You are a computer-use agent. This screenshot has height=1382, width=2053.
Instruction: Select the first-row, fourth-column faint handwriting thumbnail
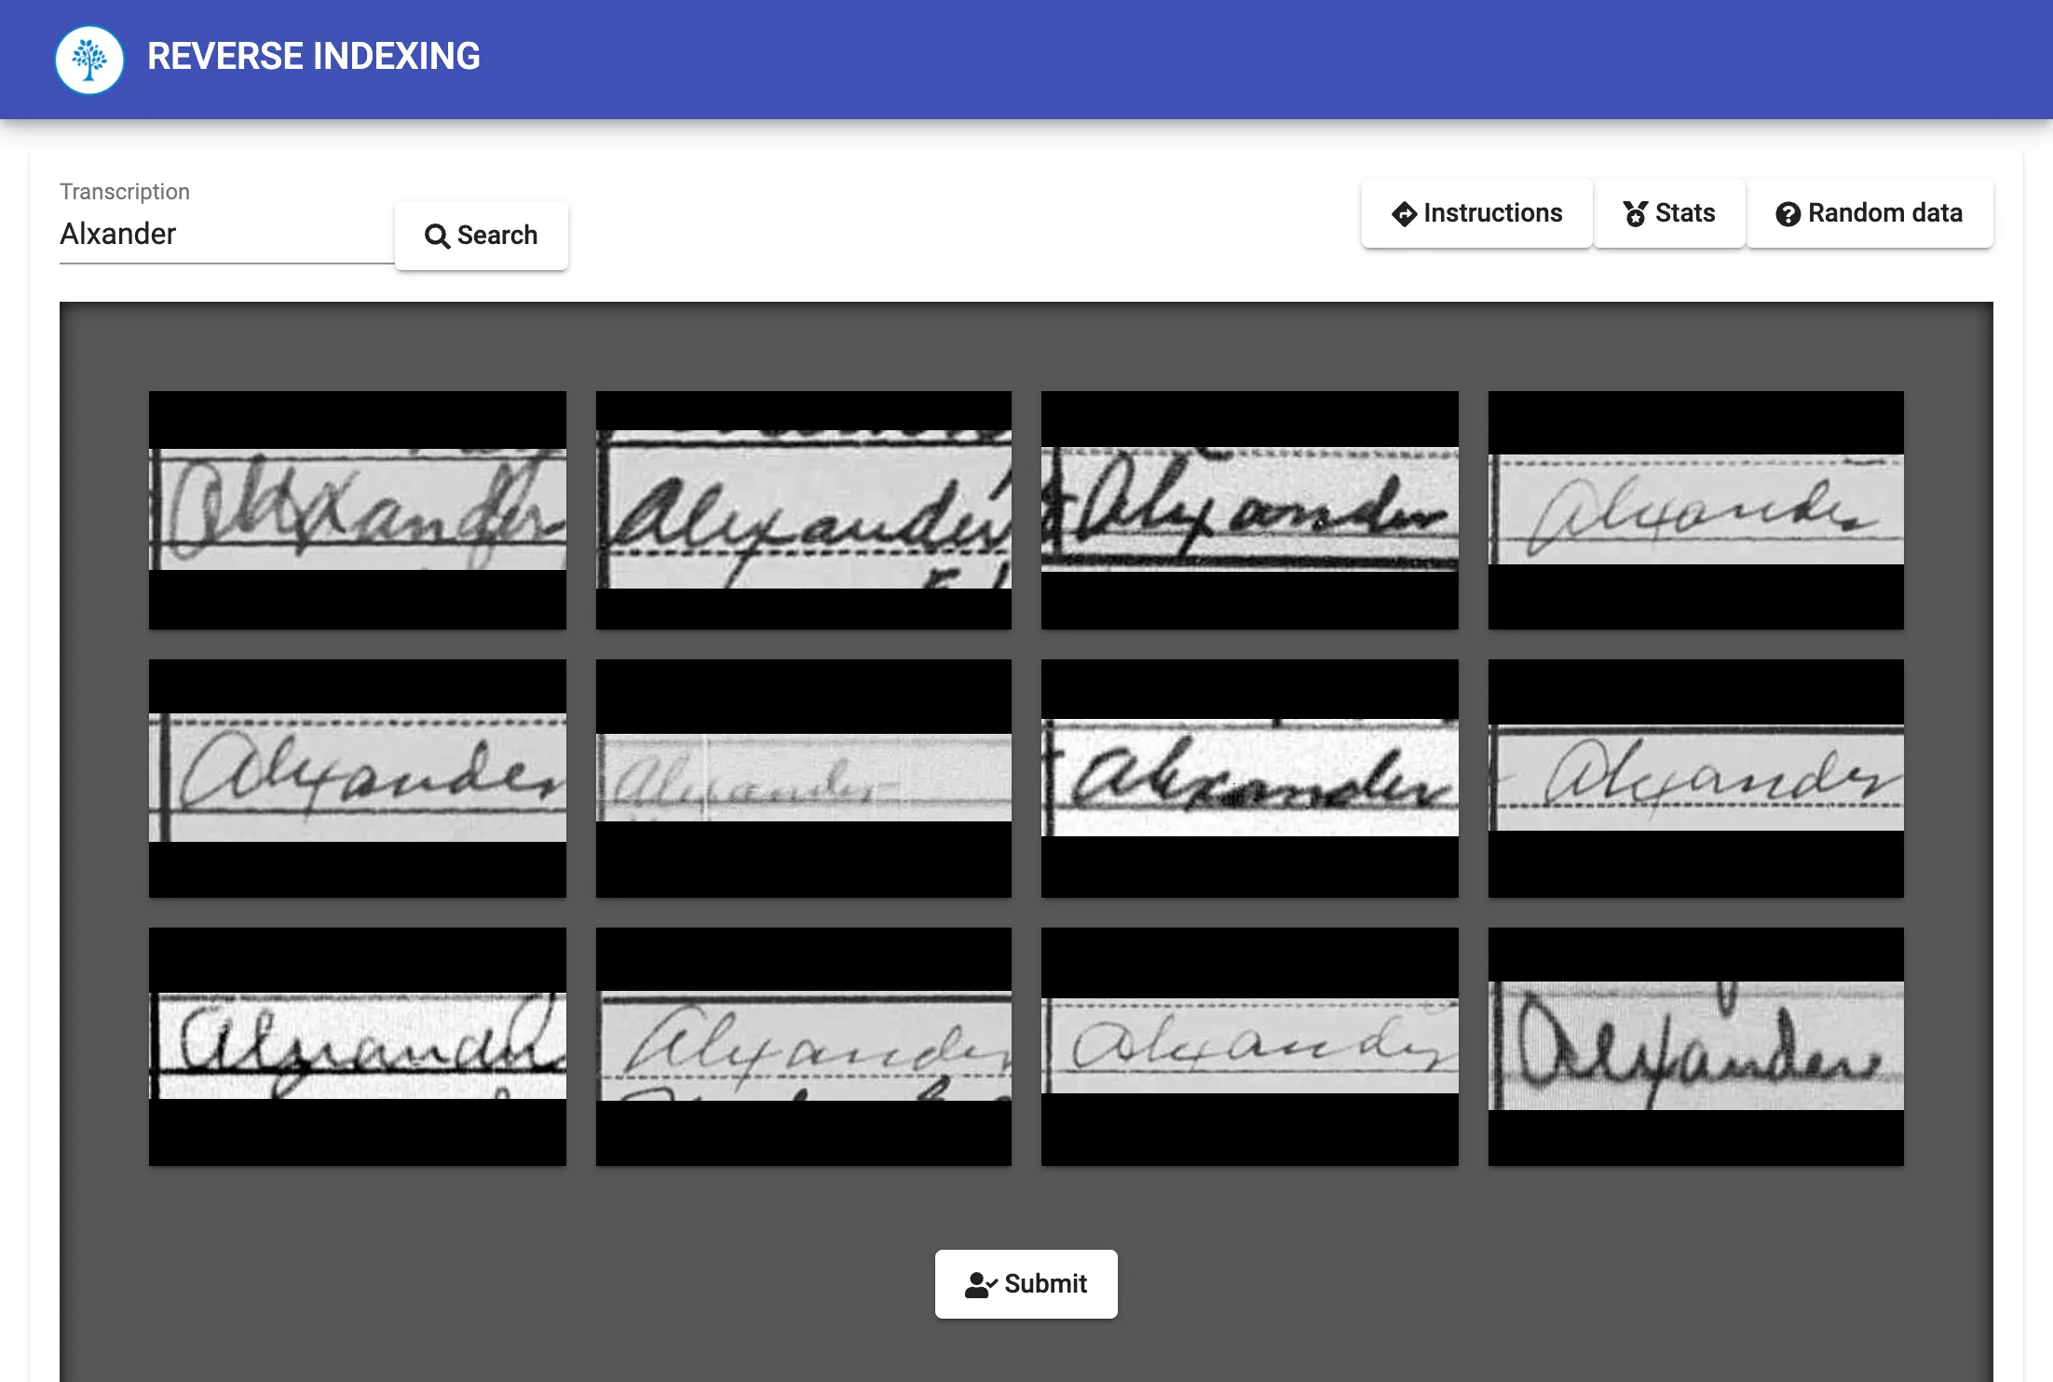point(1696,510)
